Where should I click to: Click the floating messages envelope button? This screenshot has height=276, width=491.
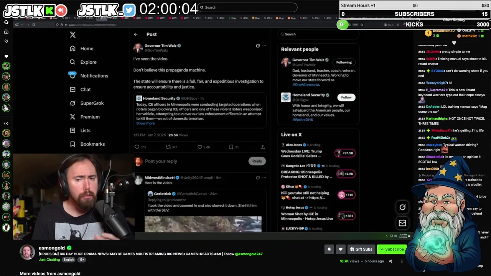point(402,223)
